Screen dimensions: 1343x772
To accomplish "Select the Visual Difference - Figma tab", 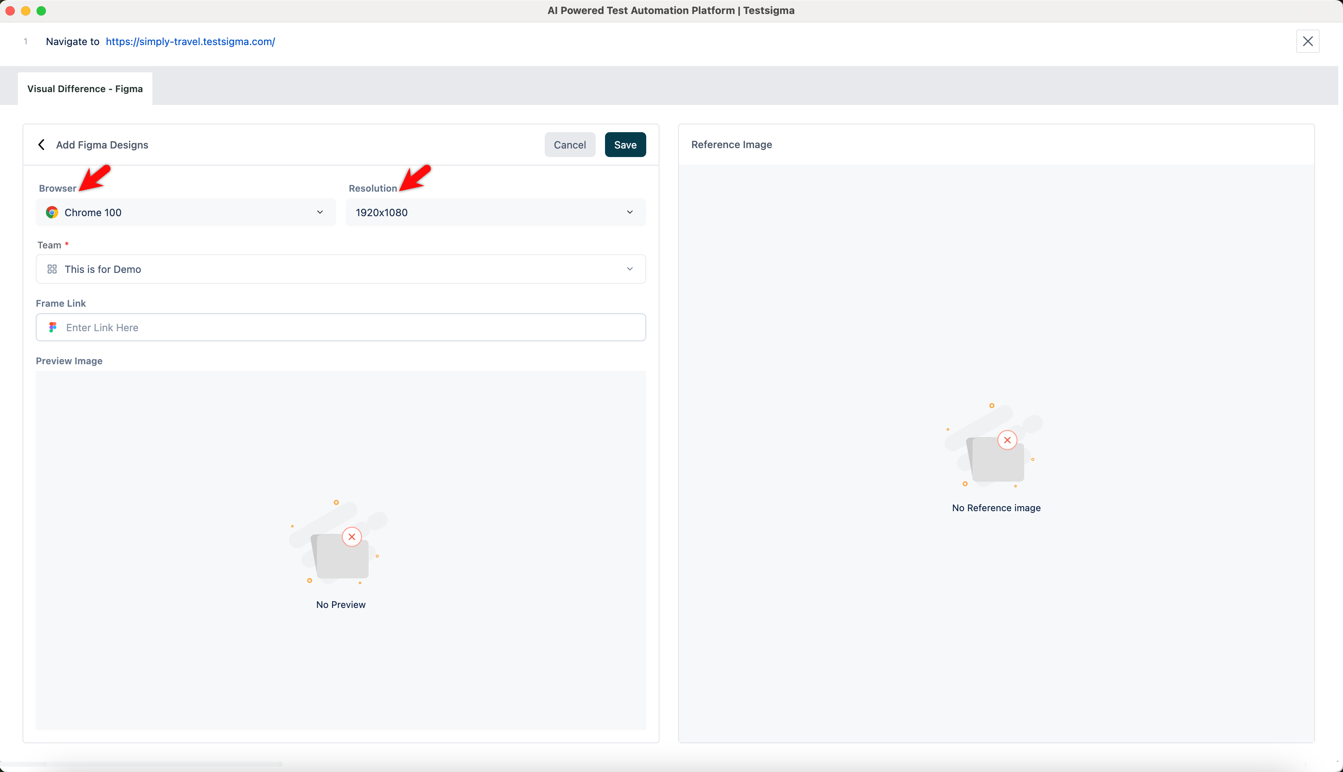I will pyautogui.click(x=84, y=89).
